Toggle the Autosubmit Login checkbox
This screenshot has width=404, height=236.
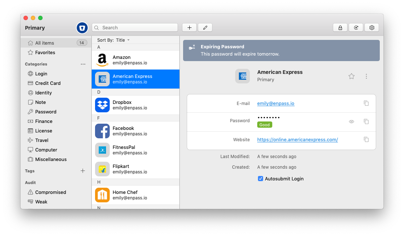point(261,179)
